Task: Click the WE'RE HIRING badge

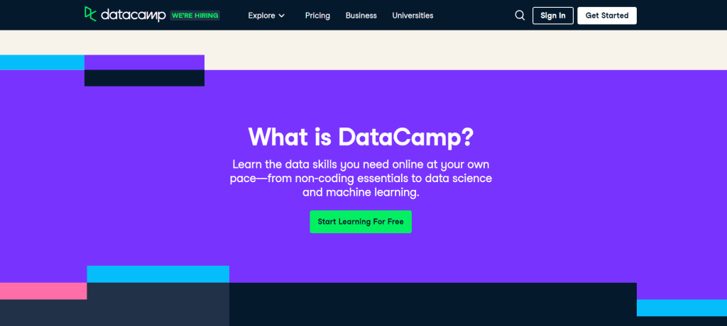Action: pos(195,16)
